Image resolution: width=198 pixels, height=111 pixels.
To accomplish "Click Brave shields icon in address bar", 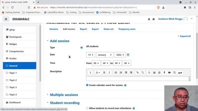I will [x=158, y=7].
